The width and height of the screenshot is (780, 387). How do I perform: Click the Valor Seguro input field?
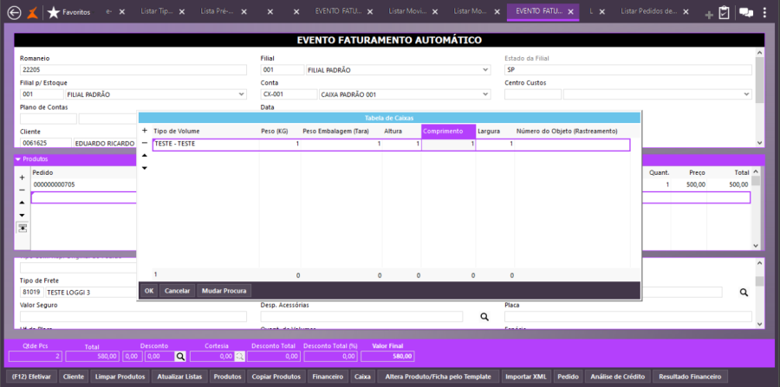click(133, 317)
